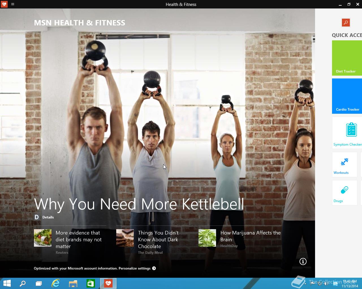The image size is (362, 289).
Task: Click the HealthDay source label
Action: (x=229, y=246)
